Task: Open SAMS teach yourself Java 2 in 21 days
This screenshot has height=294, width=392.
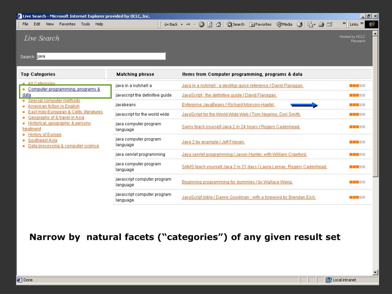Action: click(x=255, y=167)
